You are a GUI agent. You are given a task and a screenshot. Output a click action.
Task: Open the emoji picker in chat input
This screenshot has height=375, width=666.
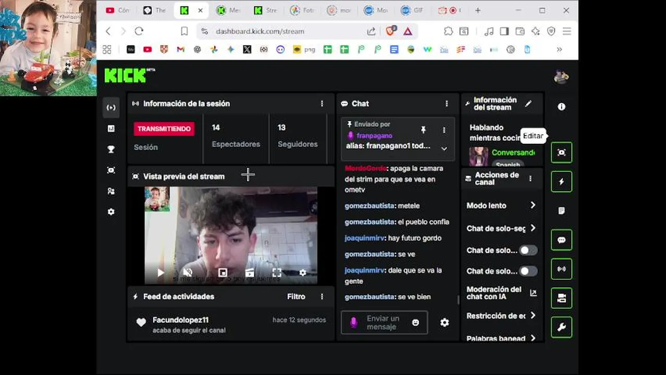(x=415, y=322)
